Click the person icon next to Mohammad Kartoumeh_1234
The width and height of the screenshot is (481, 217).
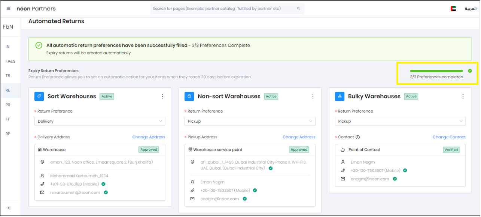pos(42,176)
